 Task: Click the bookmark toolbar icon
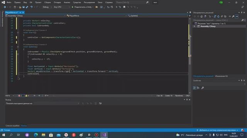124,7
